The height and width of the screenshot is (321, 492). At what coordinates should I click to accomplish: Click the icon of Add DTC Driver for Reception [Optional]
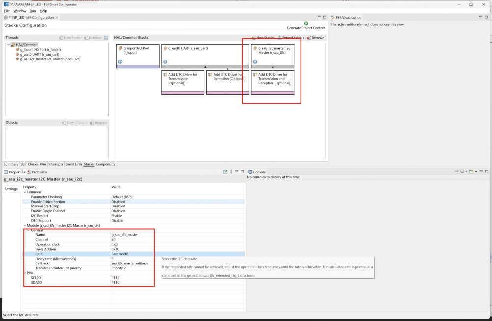click(x=210, y=75)
